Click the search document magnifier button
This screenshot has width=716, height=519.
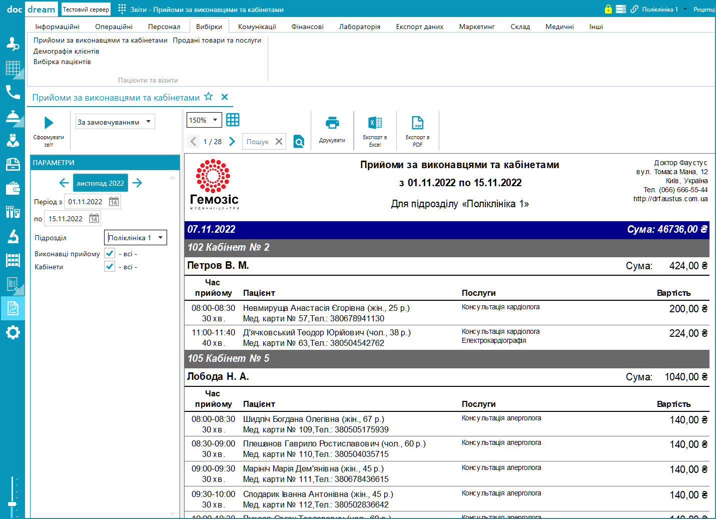click(299, 142)
